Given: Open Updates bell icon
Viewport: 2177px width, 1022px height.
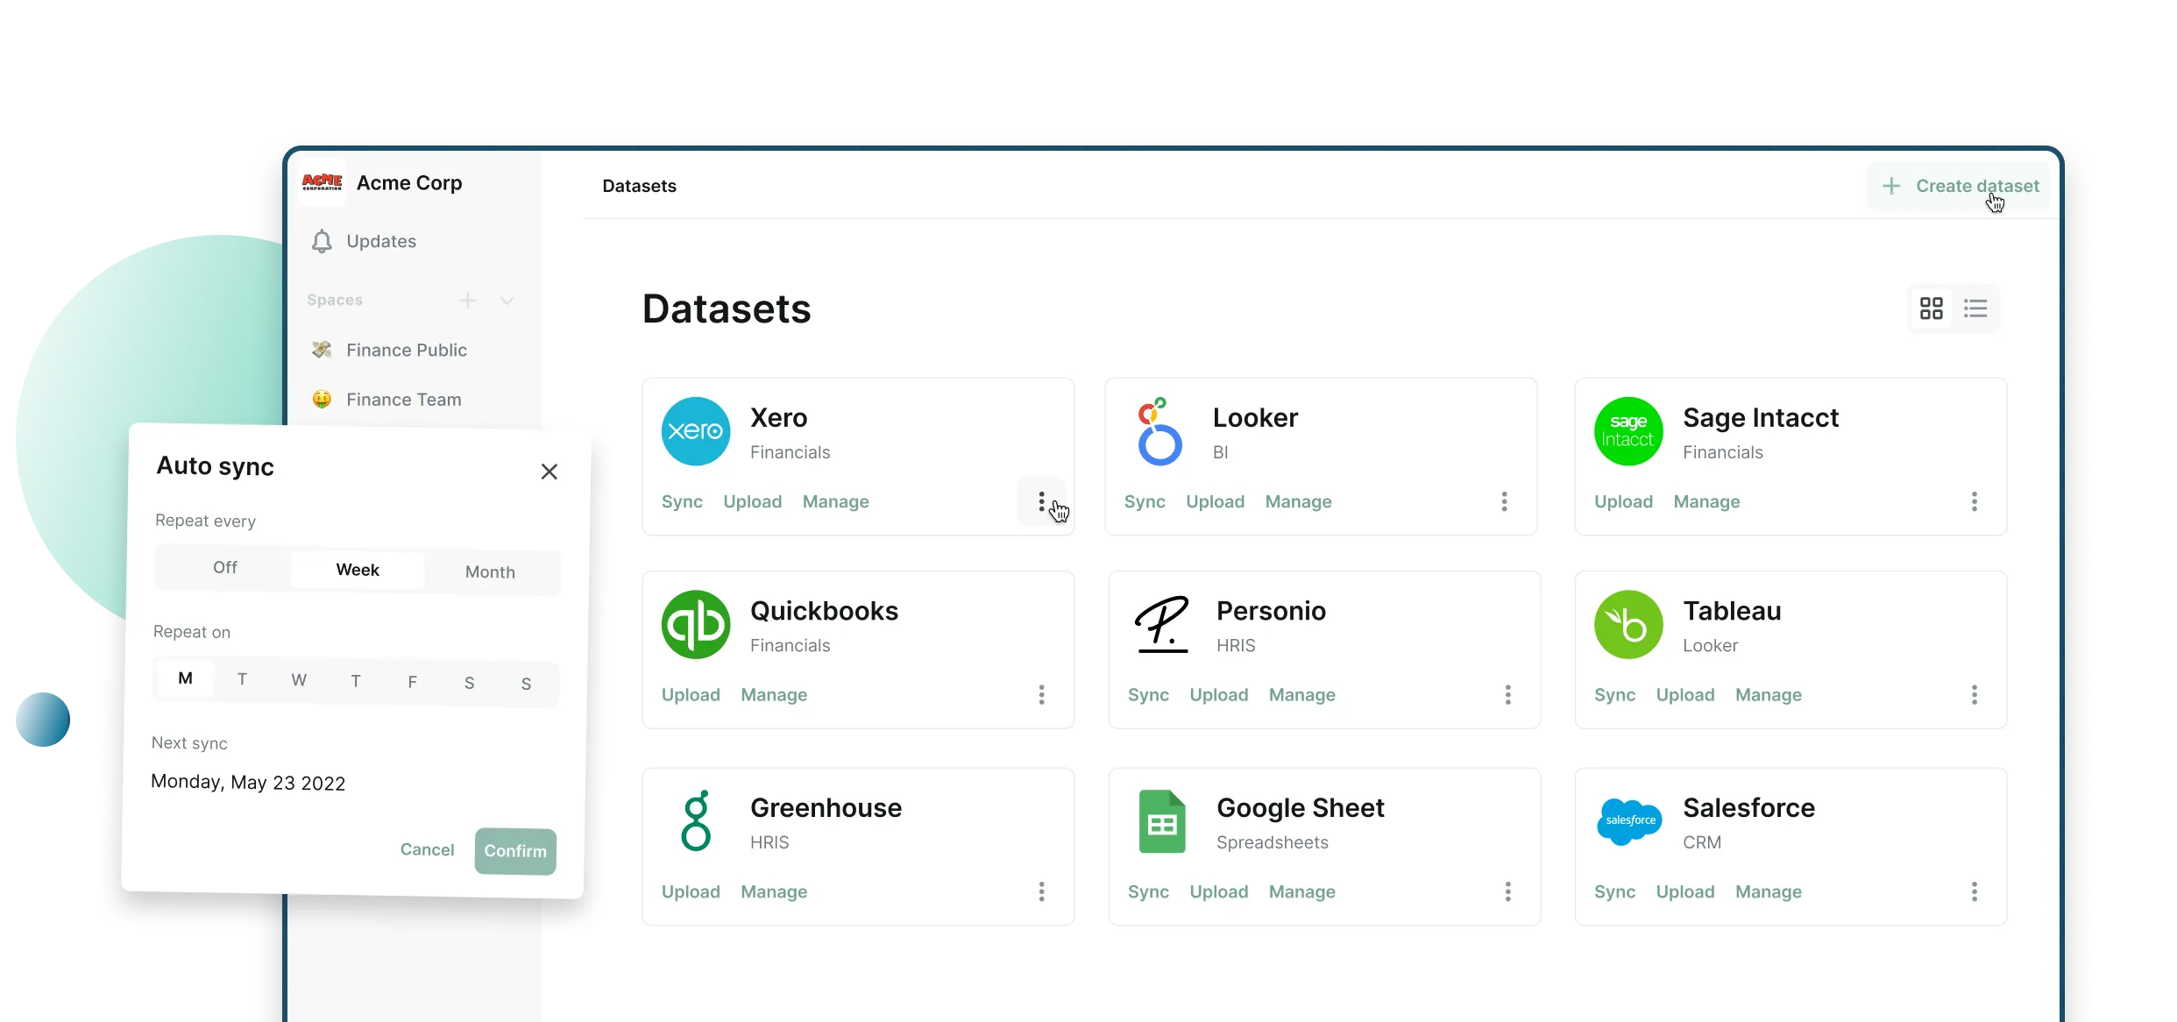Looking at the screenshot, I should (322, 241).
